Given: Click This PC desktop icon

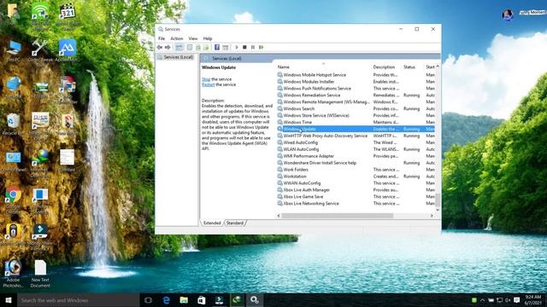Looking at the screenshot, I should (x=14, y=51).
